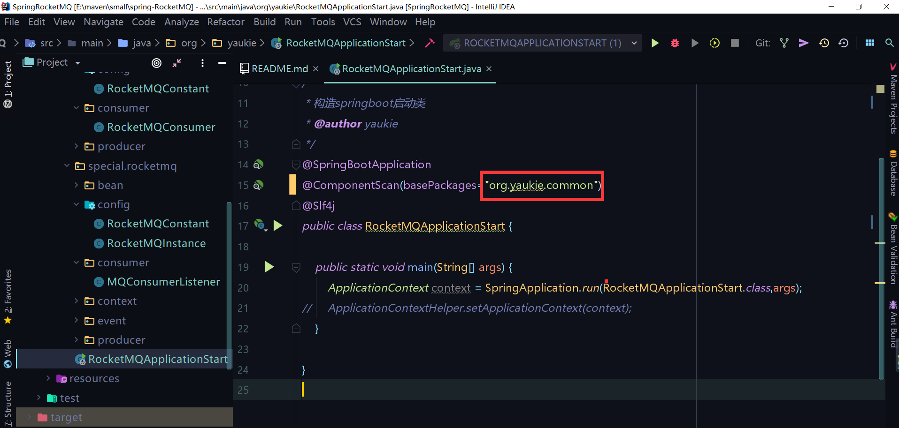Collapse all in the Project panel
The width and height of the screenshot is (899, 428).
click(177, 63)
